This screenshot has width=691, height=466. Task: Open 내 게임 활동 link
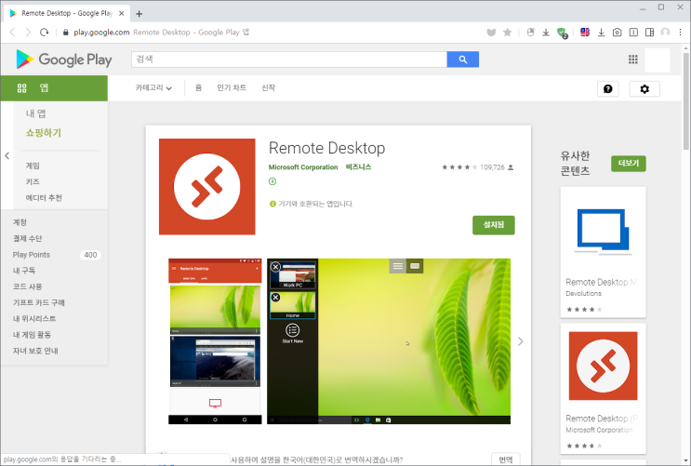click(32, 335)
